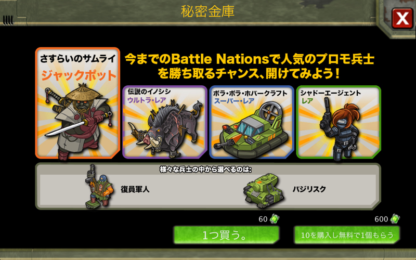Click 10を購入し無料で1個もらう button
Image resolution: width=416 pixels, height=260 pixels.
click(x=347, y=235)
